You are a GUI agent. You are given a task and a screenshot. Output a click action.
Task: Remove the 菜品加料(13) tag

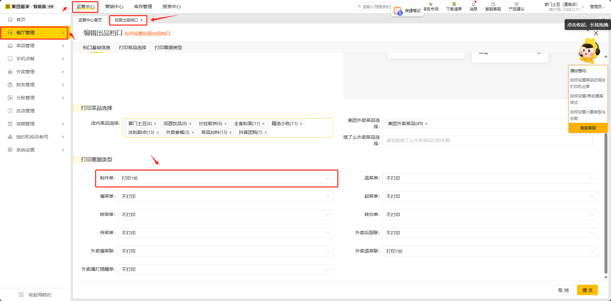[230, 133]
